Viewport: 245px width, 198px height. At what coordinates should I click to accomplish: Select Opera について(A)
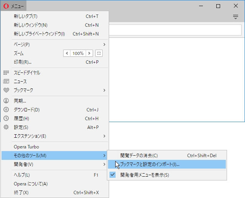click(x=55, y=184)
